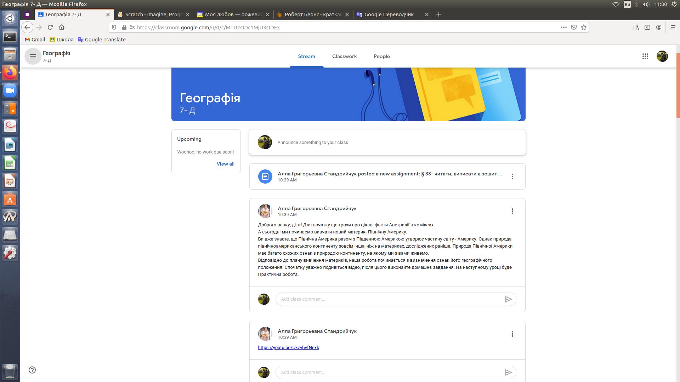This screenshot has width=680, height=382.
Task: Open more options for the new assignment post
Action: 512,176
